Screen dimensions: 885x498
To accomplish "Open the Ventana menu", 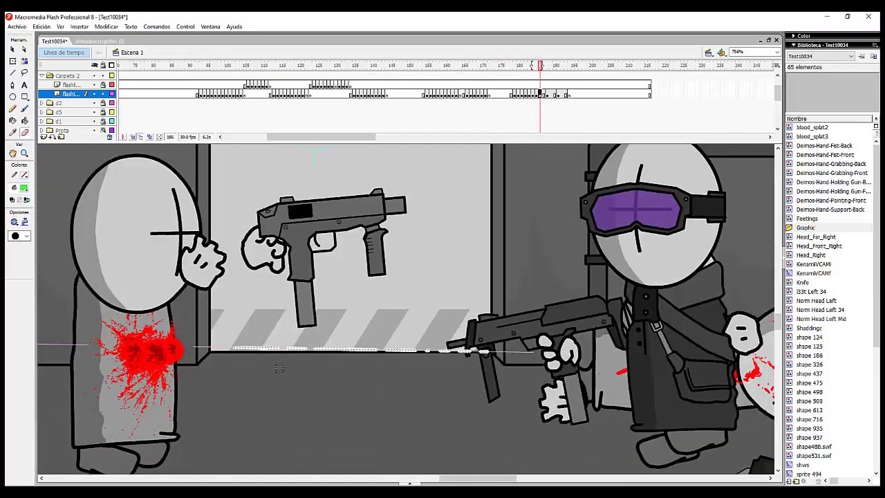I will coord(210,27).
